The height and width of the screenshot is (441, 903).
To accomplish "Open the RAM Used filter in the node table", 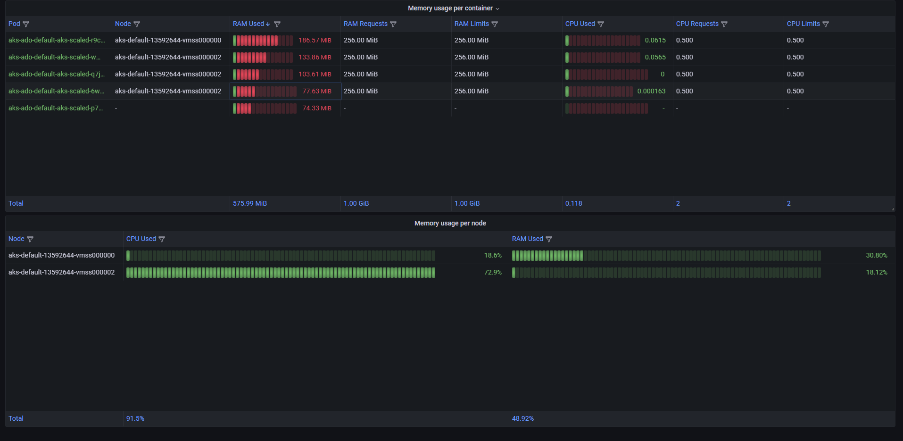I will [x=549, y=239].
